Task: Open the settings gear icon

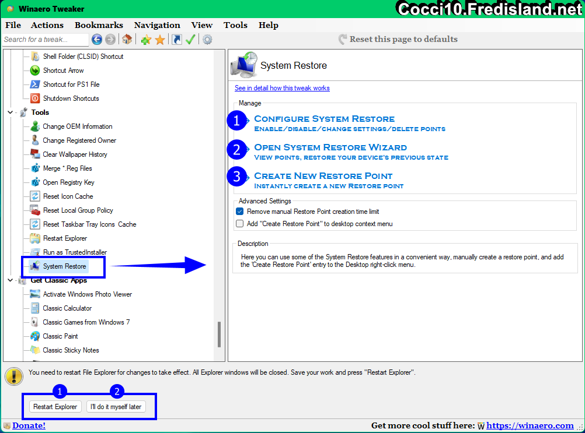Action: [207, 40]
